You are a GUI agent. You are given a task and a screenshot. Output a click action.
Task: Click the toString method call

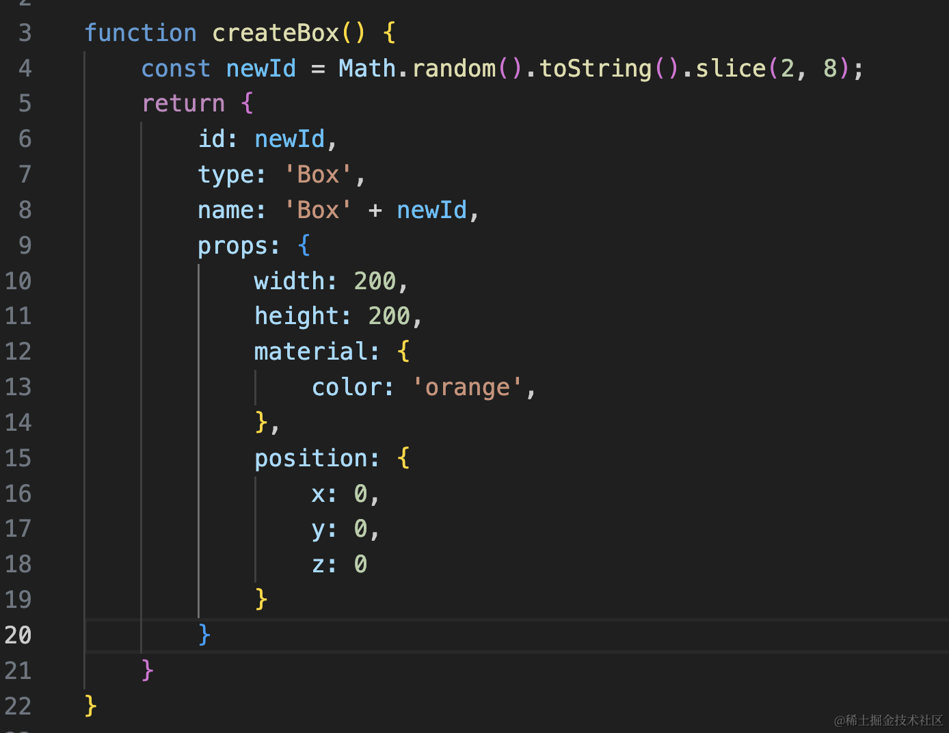pos(596,68)
